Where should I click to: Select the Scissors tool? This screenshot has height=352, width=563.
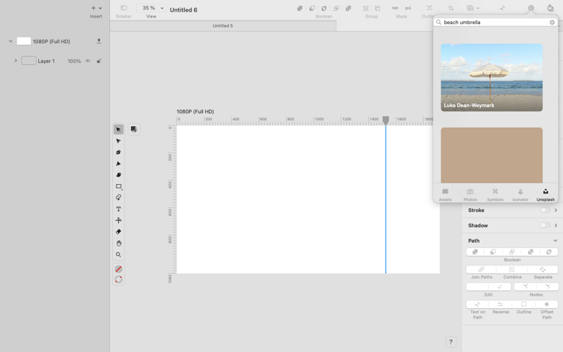point(119,220)
